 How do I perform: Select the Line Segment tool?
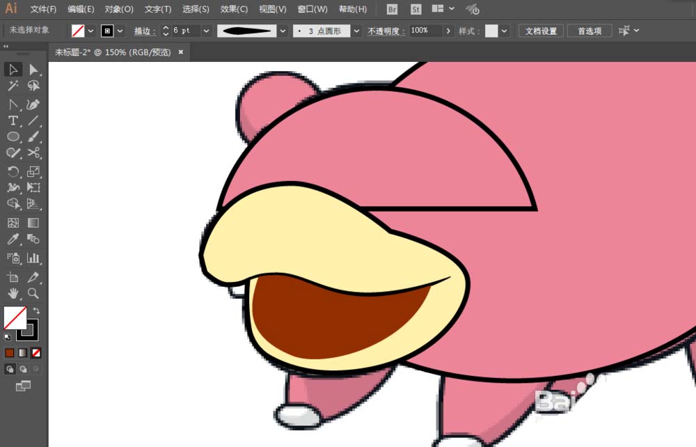pos(33,120)
